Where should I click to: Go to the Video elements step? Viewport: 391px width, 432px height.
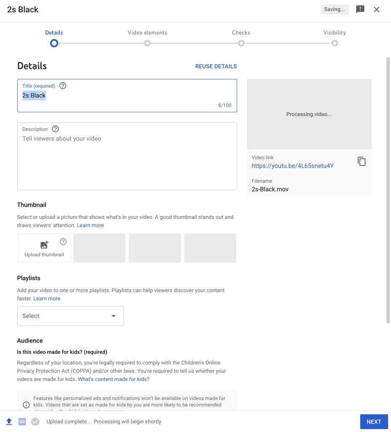(147, 32)
